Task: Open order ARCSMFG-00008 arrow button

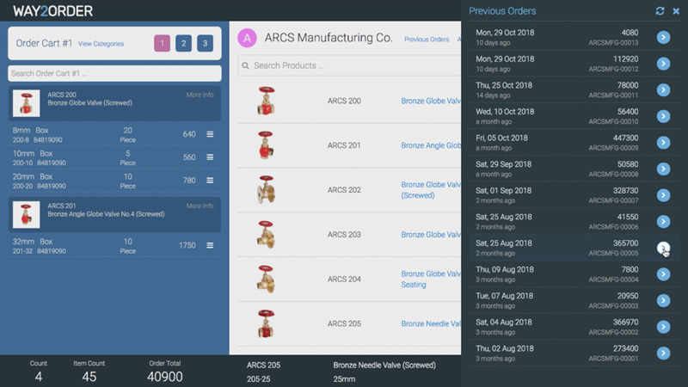Action: 663,169
